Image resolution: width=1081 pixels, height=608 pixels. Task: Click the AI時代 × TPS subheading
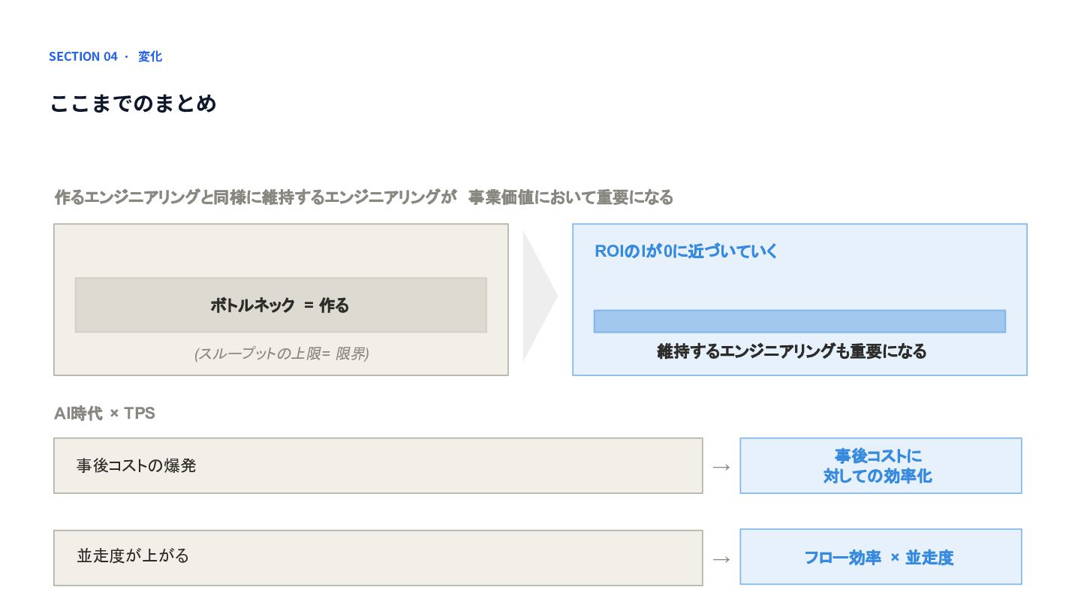tap(104, 414)
